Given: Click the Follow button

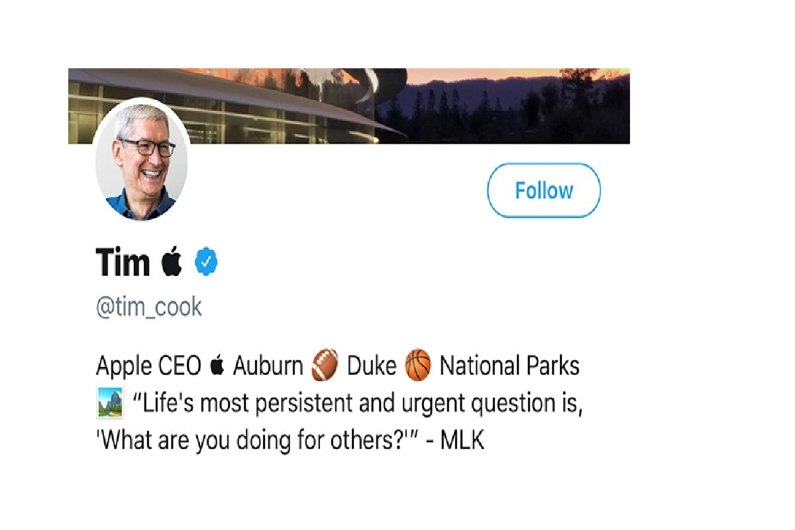Looking at the screenshot, I should coord(543,191).
